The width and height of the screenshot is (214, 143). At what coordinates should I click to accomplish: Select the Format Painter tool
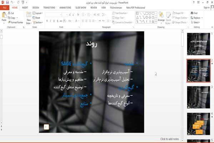click(15, 22)
